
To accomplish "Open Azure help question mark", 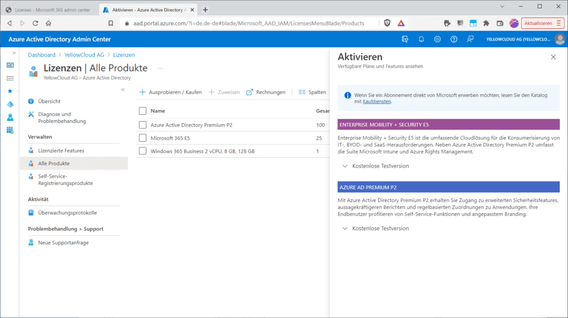I will pyautogui.click(x=454, y=39).
